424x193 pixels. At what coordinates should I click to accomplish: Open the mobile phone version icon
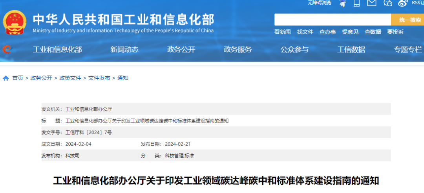pyautogui.click(x=356, y=3)
